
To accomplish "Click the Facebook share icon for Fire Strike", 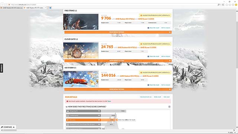I will pyautogui.click(x=148, y=28).
